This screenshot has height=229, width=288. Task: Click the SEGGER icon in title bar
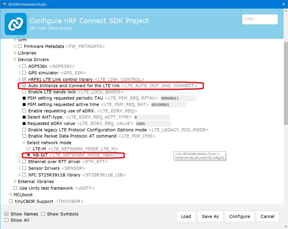point(4,4)
